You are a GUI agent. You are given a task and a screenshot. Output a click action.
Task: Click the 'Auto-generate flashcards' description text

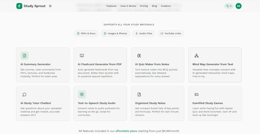tap(98, 73)
